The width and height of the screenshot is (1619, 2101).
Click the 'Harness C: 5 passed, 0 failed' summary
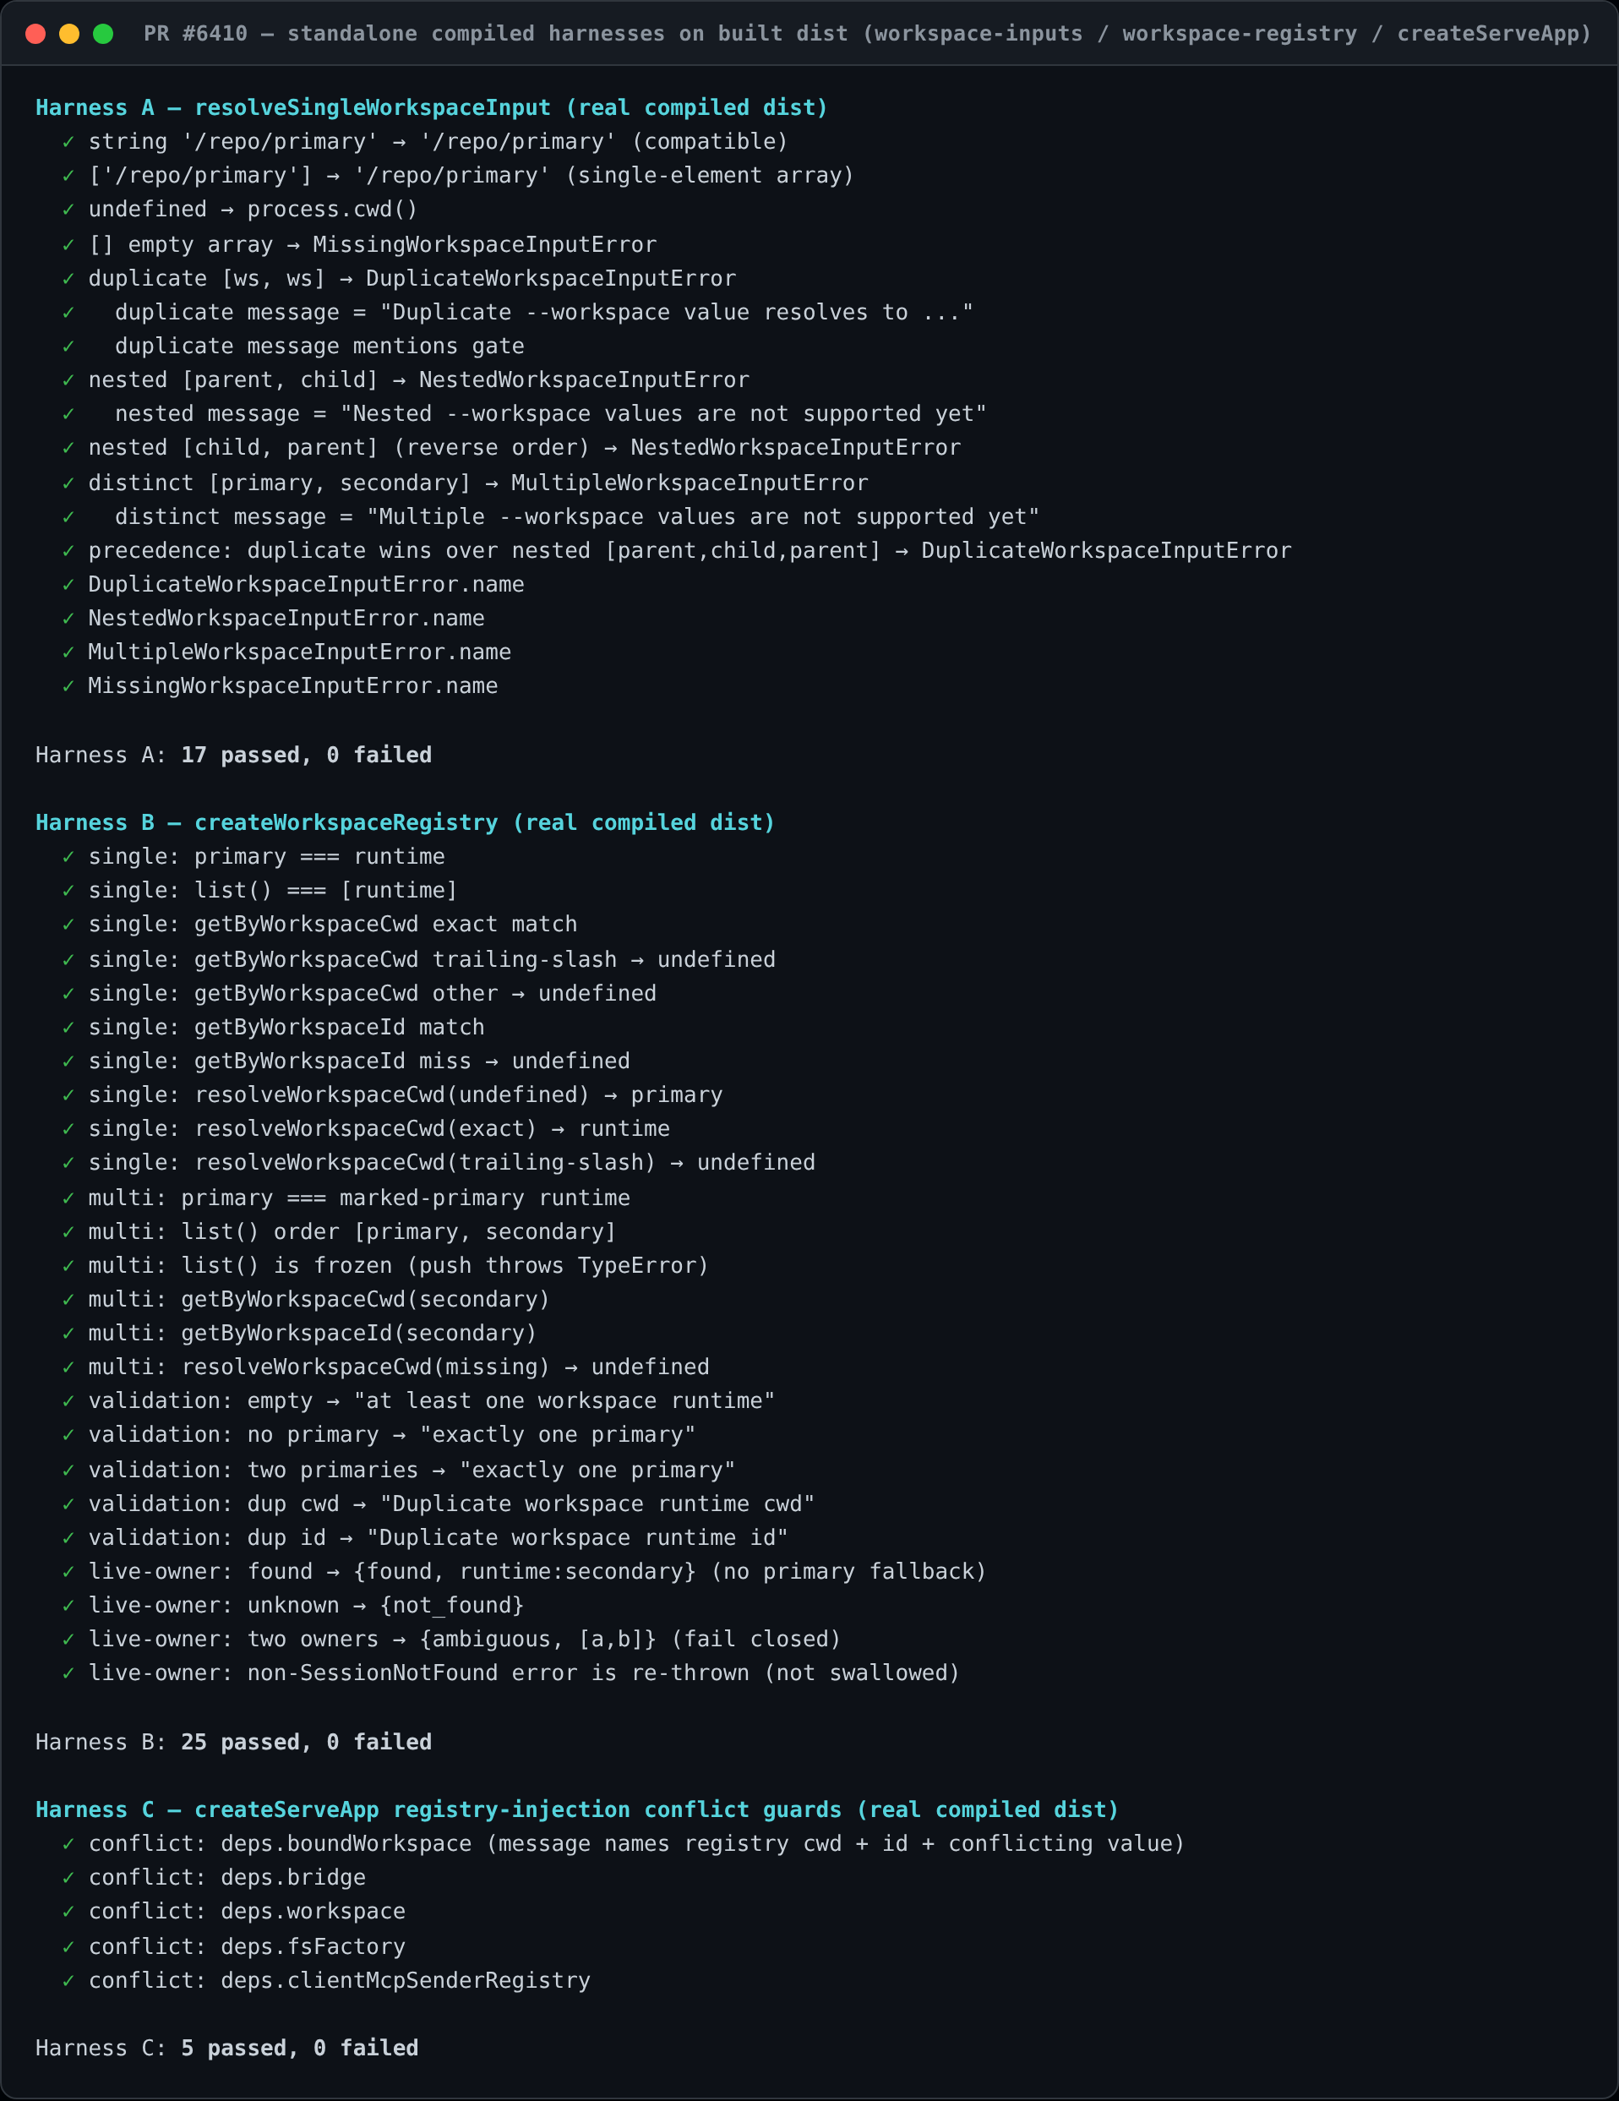227,2048
